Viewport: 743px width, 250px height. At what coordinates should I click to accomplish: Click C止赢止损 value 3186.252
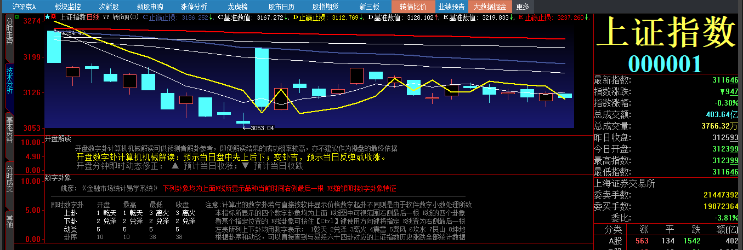click(195, 18)
